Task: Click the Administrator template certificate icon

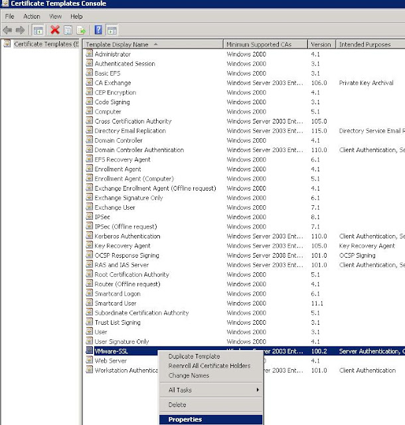Action: 89,53
